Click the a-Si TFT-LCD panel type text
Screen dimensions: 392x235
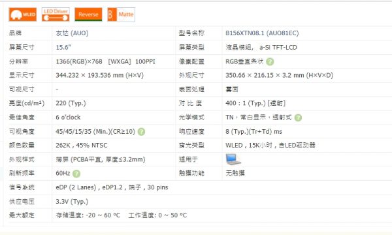278,47
